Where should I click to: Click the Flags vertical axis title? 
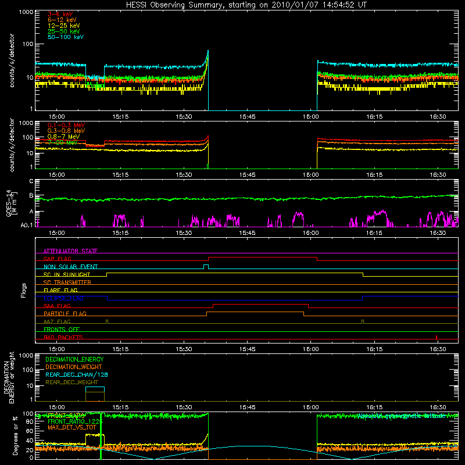24,290
